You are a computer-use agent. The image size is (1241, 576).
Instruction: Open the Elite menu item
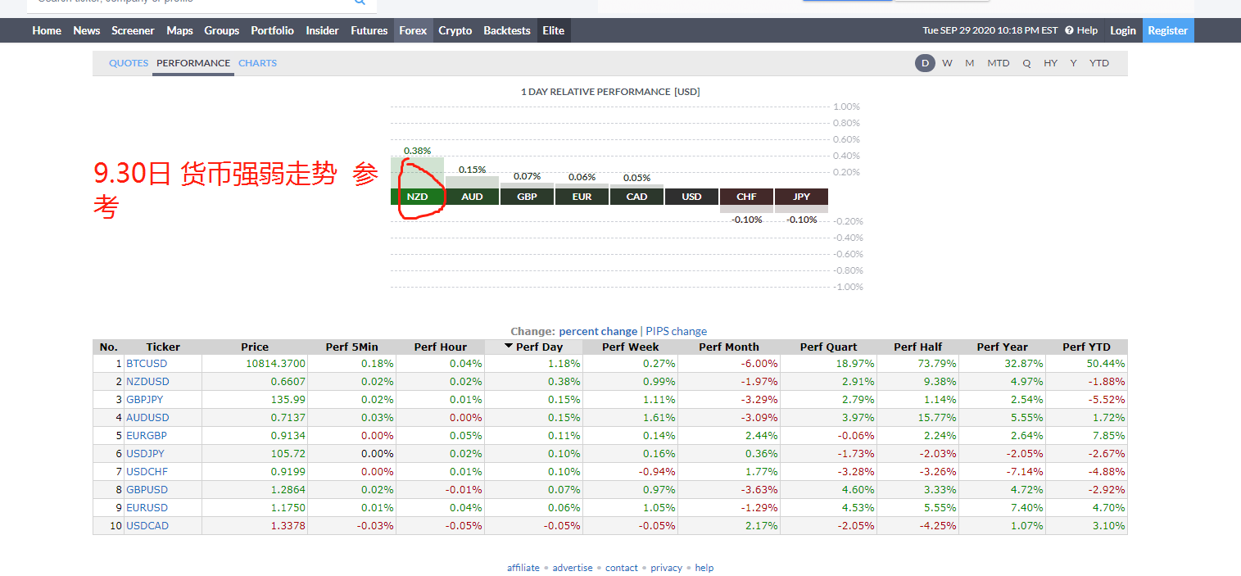(x=554, y=30)
